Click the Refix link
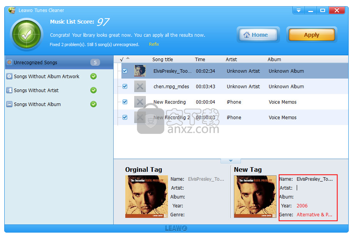 [154, 44]
